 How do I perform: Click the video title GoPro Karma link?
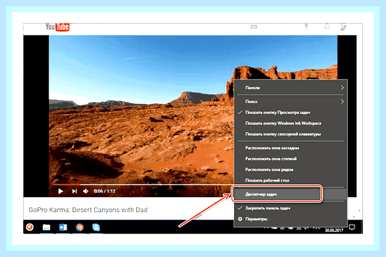(x=88, y=210)
